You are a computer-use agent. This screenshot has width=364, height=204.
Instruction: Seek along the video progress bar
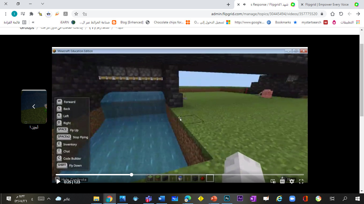coord(180,175)
